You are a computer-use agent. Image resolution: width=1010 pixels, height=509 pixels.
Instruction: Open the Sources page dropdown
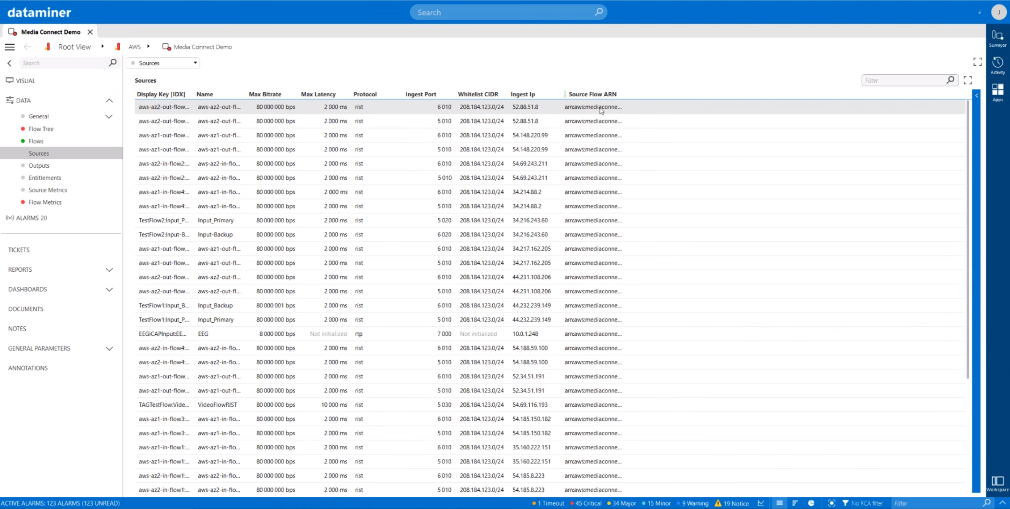point(163,63)
